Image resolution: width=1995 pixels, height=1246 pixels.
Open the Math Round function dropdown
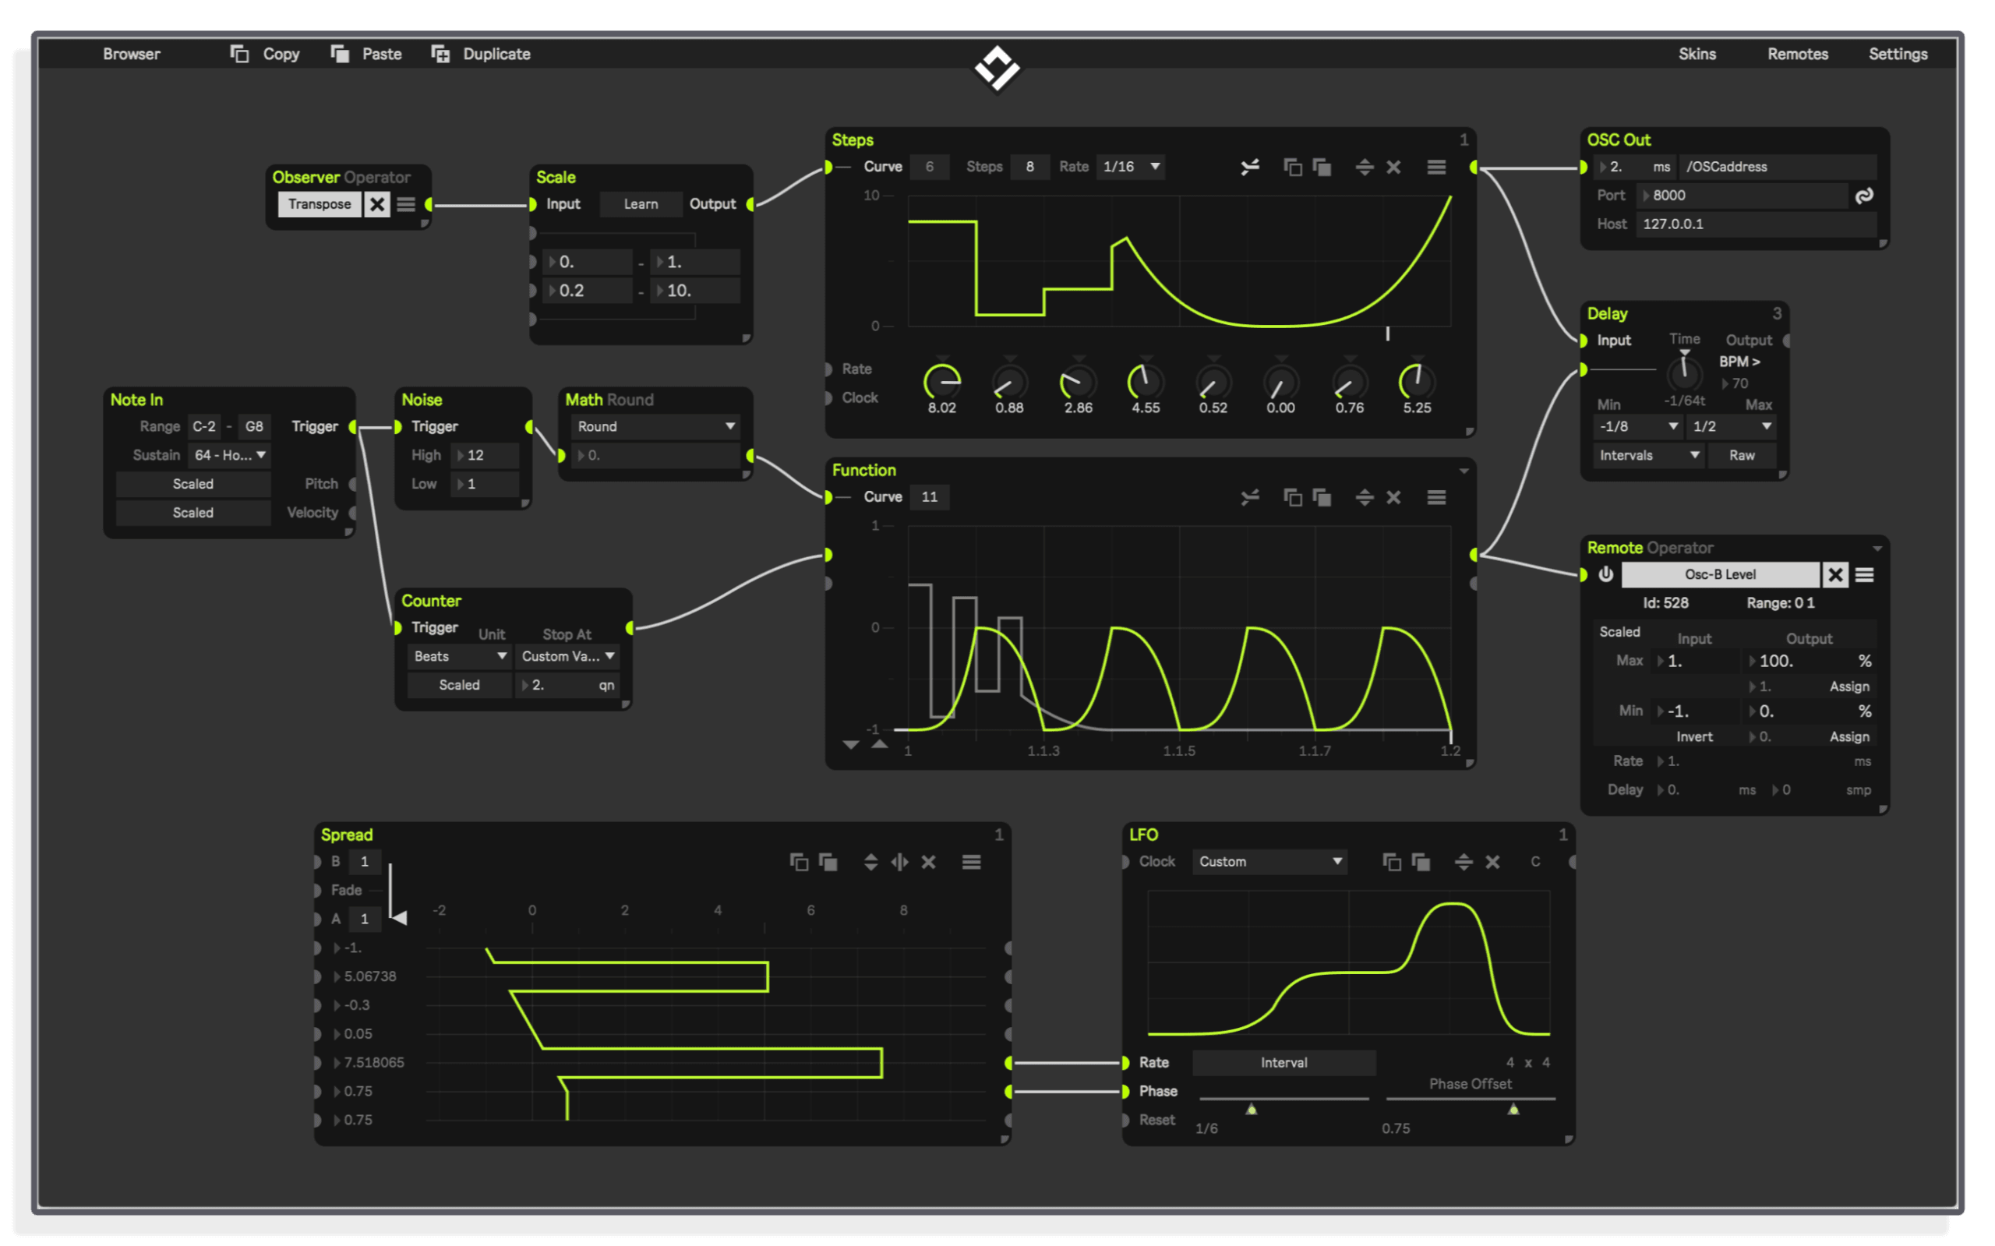(x=655, y=426)
